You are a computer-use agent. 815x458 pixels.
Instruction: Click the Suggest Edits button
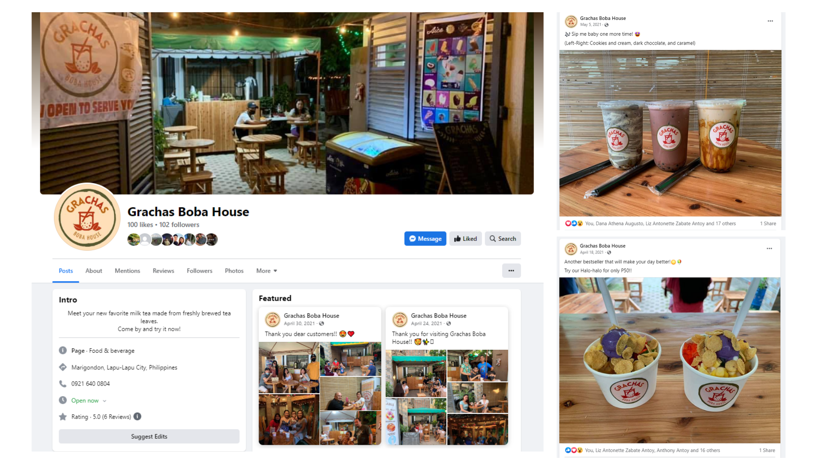(149, 436)
